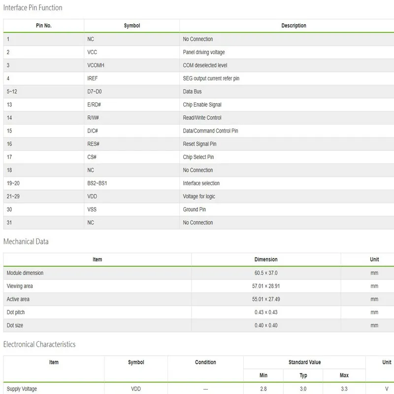Select the Module dimension value 60.5 × 37.0
This screenshot has width=394, height=394.
tap(266, 273)
